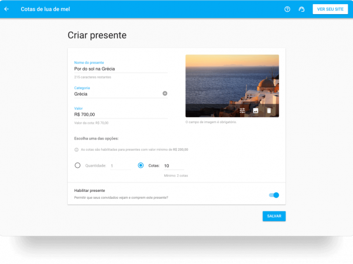Viewport: 353px width, 264px height.
Task: Click the 'Mínimo: 2 cotas' hint
Action: coord(176,175)
